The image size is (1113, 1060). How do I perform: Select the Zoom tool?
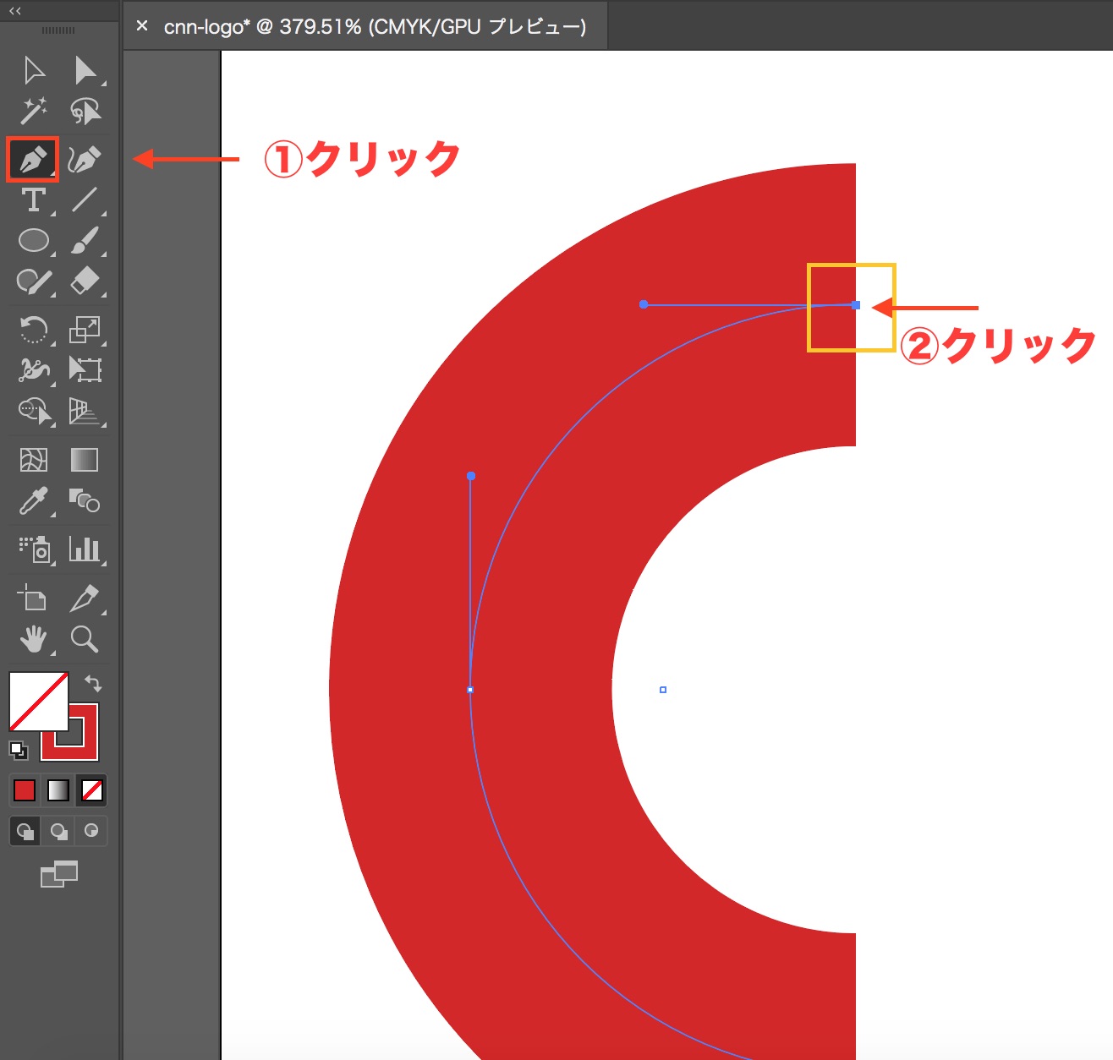[85, 639]
